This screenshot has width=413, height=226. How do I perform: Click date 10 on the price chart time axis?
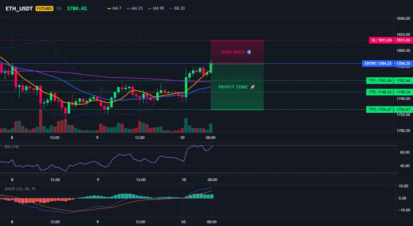pos(182,138)
